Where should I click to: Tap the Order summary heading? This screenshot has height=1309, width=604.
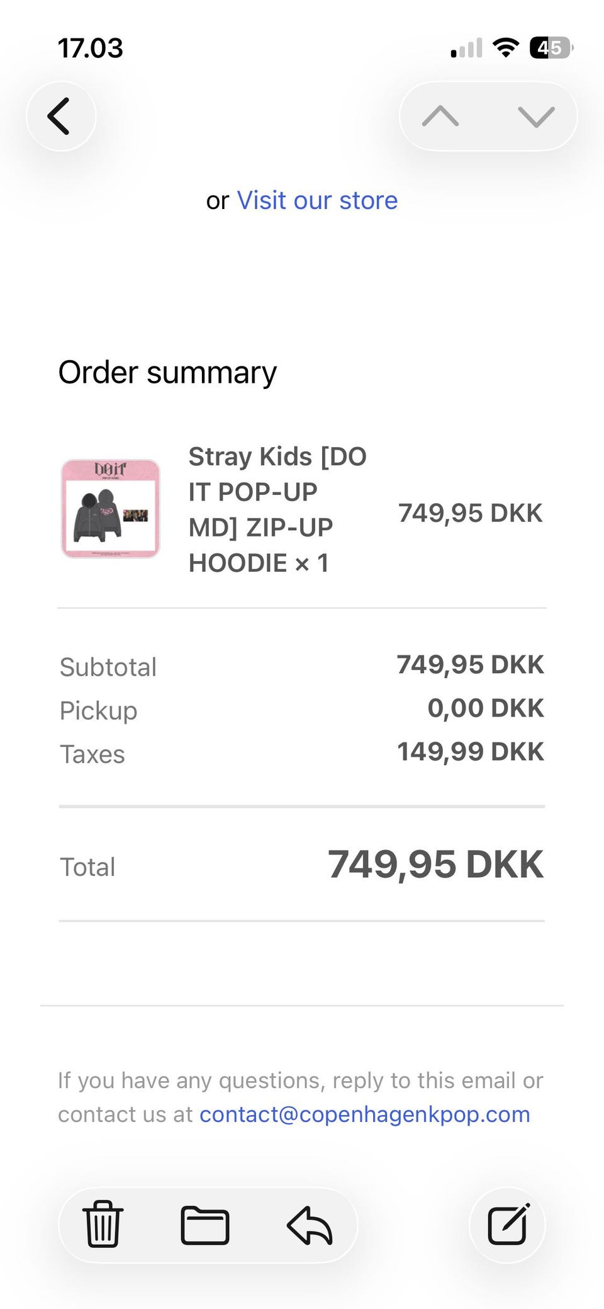[167, 372]
